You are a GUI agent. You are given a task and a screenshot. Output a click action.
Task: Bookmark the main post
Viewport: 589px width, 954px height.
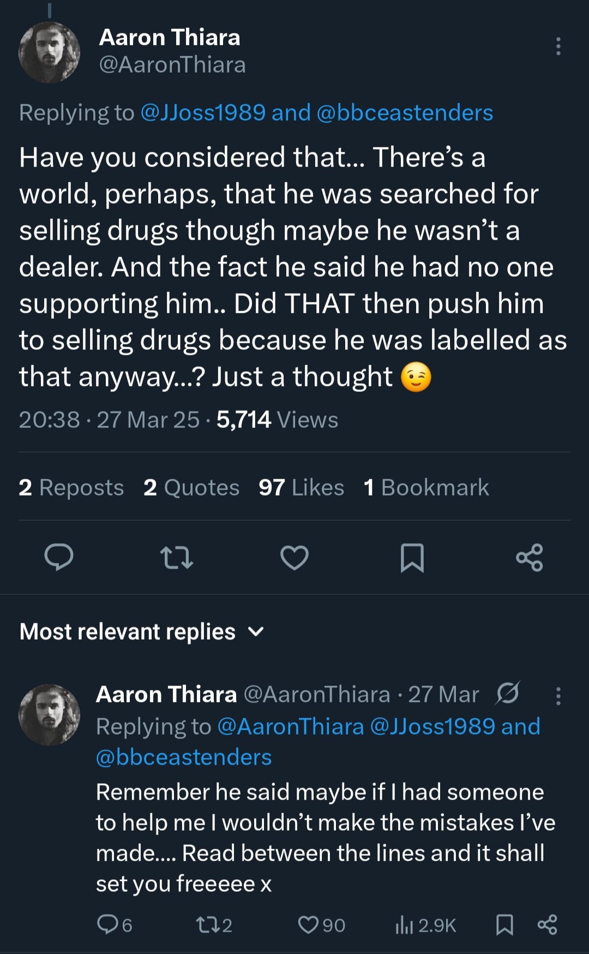tap(412, 557)
